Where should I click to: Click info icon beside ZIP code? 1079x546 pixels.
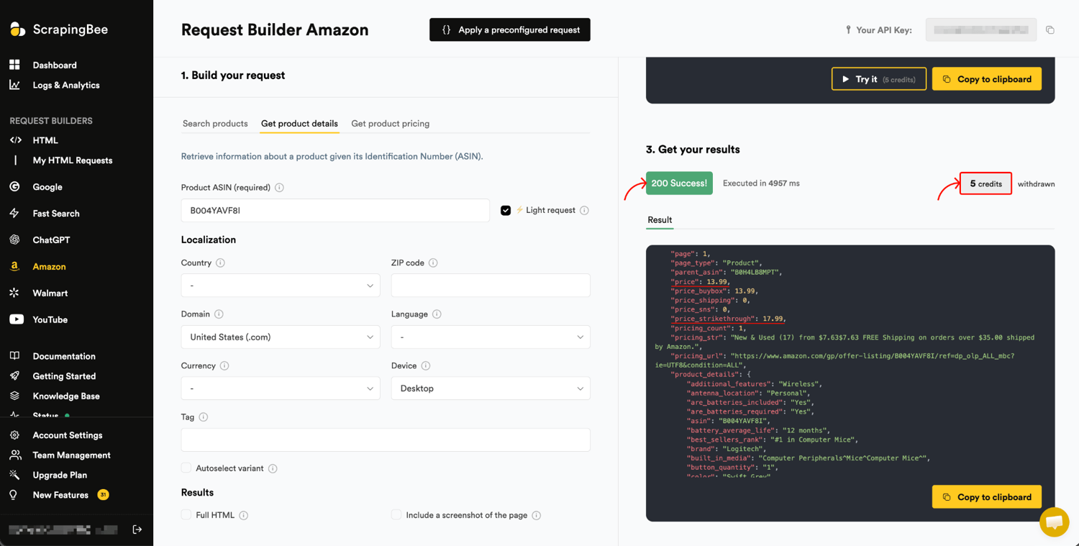(x=433, y=263)
